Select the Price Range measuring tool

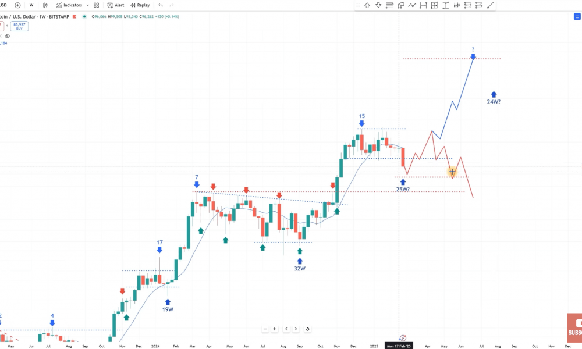(x=445, y=5)
